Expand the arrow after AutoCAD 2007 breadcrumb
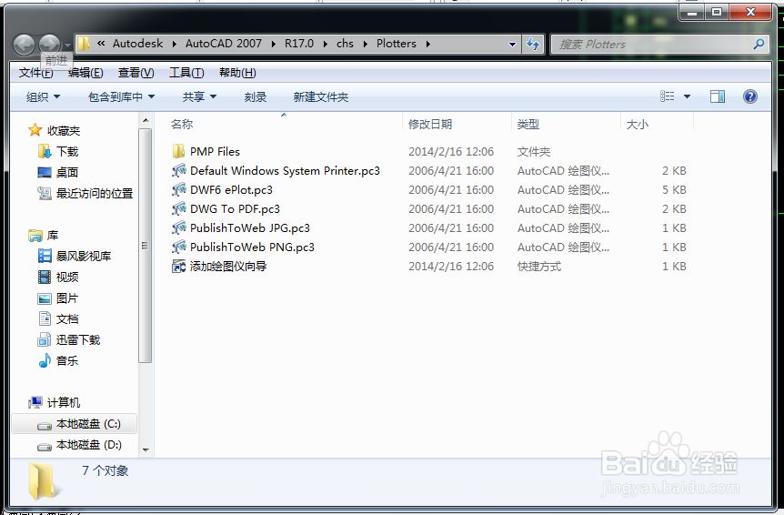The image size is (784, 515). 274,44
